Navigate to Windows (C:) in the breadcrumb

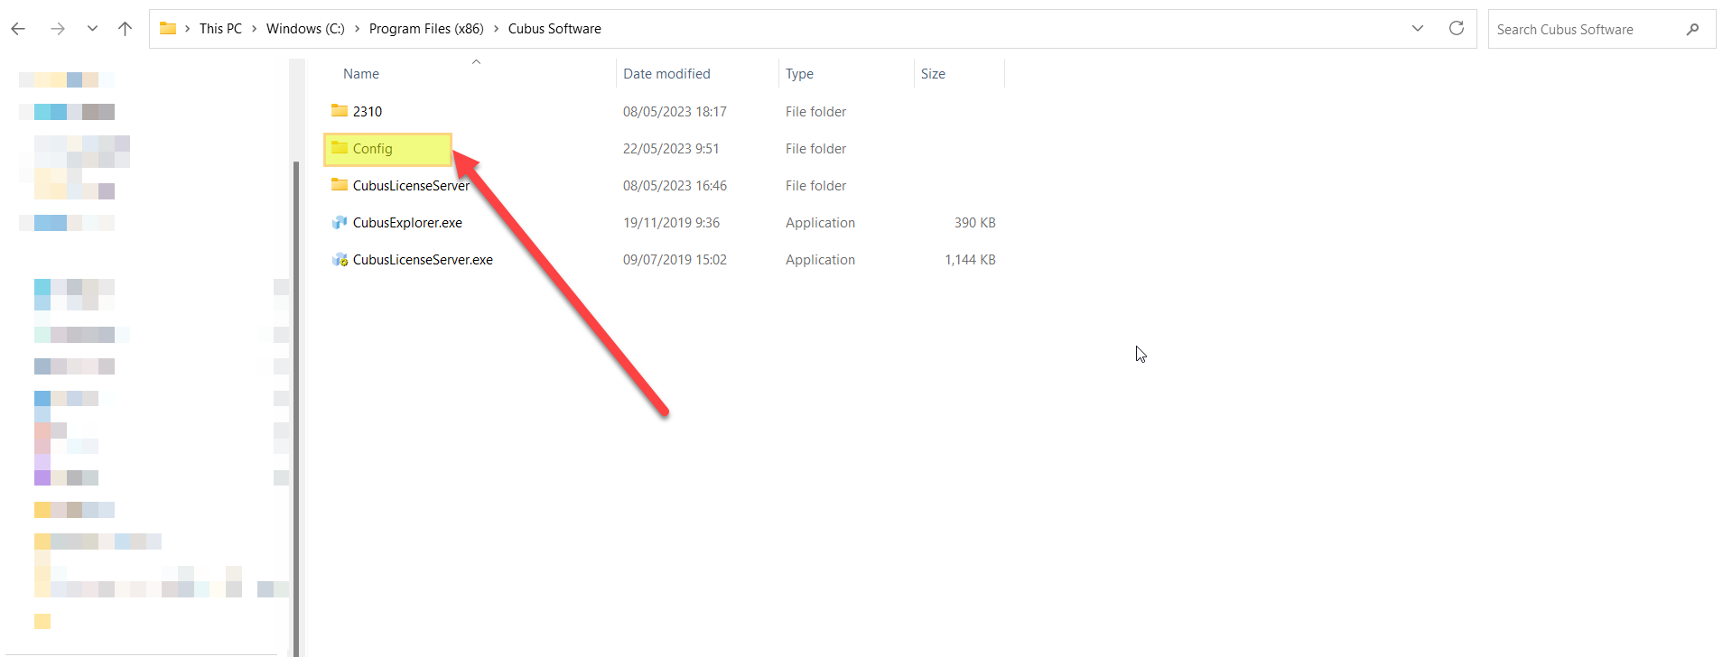point(305,29)
